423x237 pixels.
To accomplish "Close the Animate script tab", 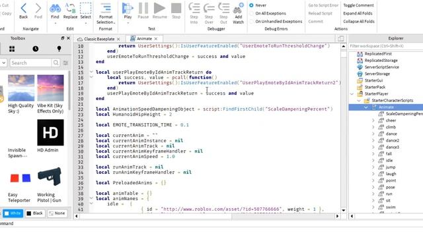I will click(x=156, y=39).
